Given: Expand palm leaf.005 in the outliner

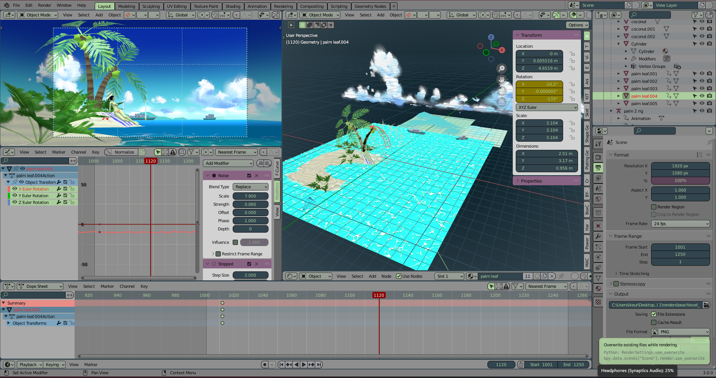Looking at the screenshot, I should coord(619,104).
